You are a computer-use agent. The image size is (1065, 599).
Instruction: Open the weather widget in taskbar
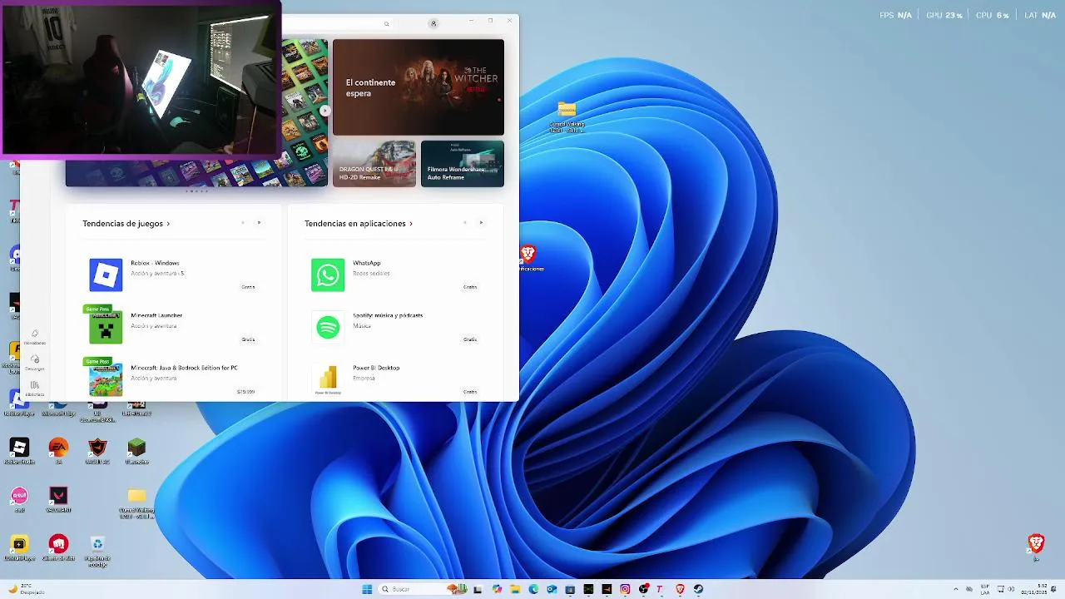25,589
